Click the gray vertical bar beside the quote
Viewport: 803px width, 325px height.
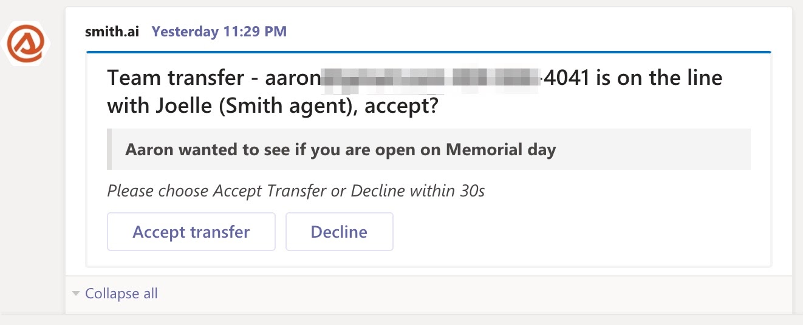[109, 149]
